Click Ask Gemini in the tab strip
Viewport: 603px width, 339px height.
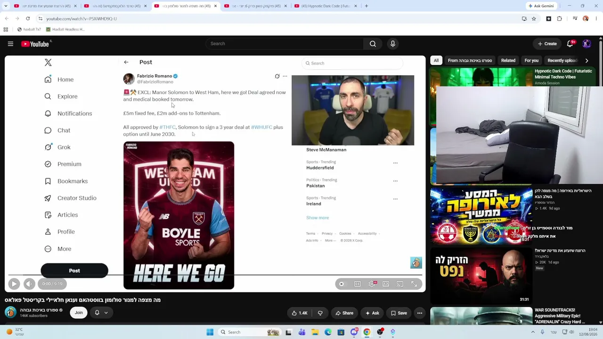(541, 6)
